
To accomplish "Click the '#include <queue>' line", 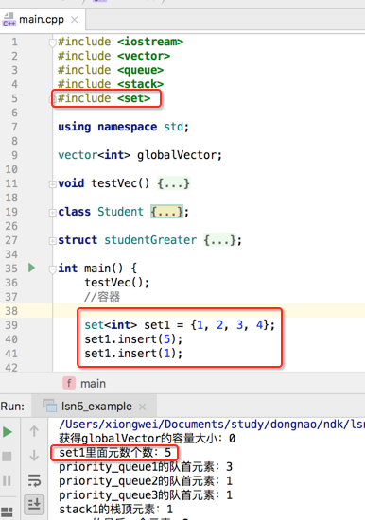I will (x=111, y=70).
